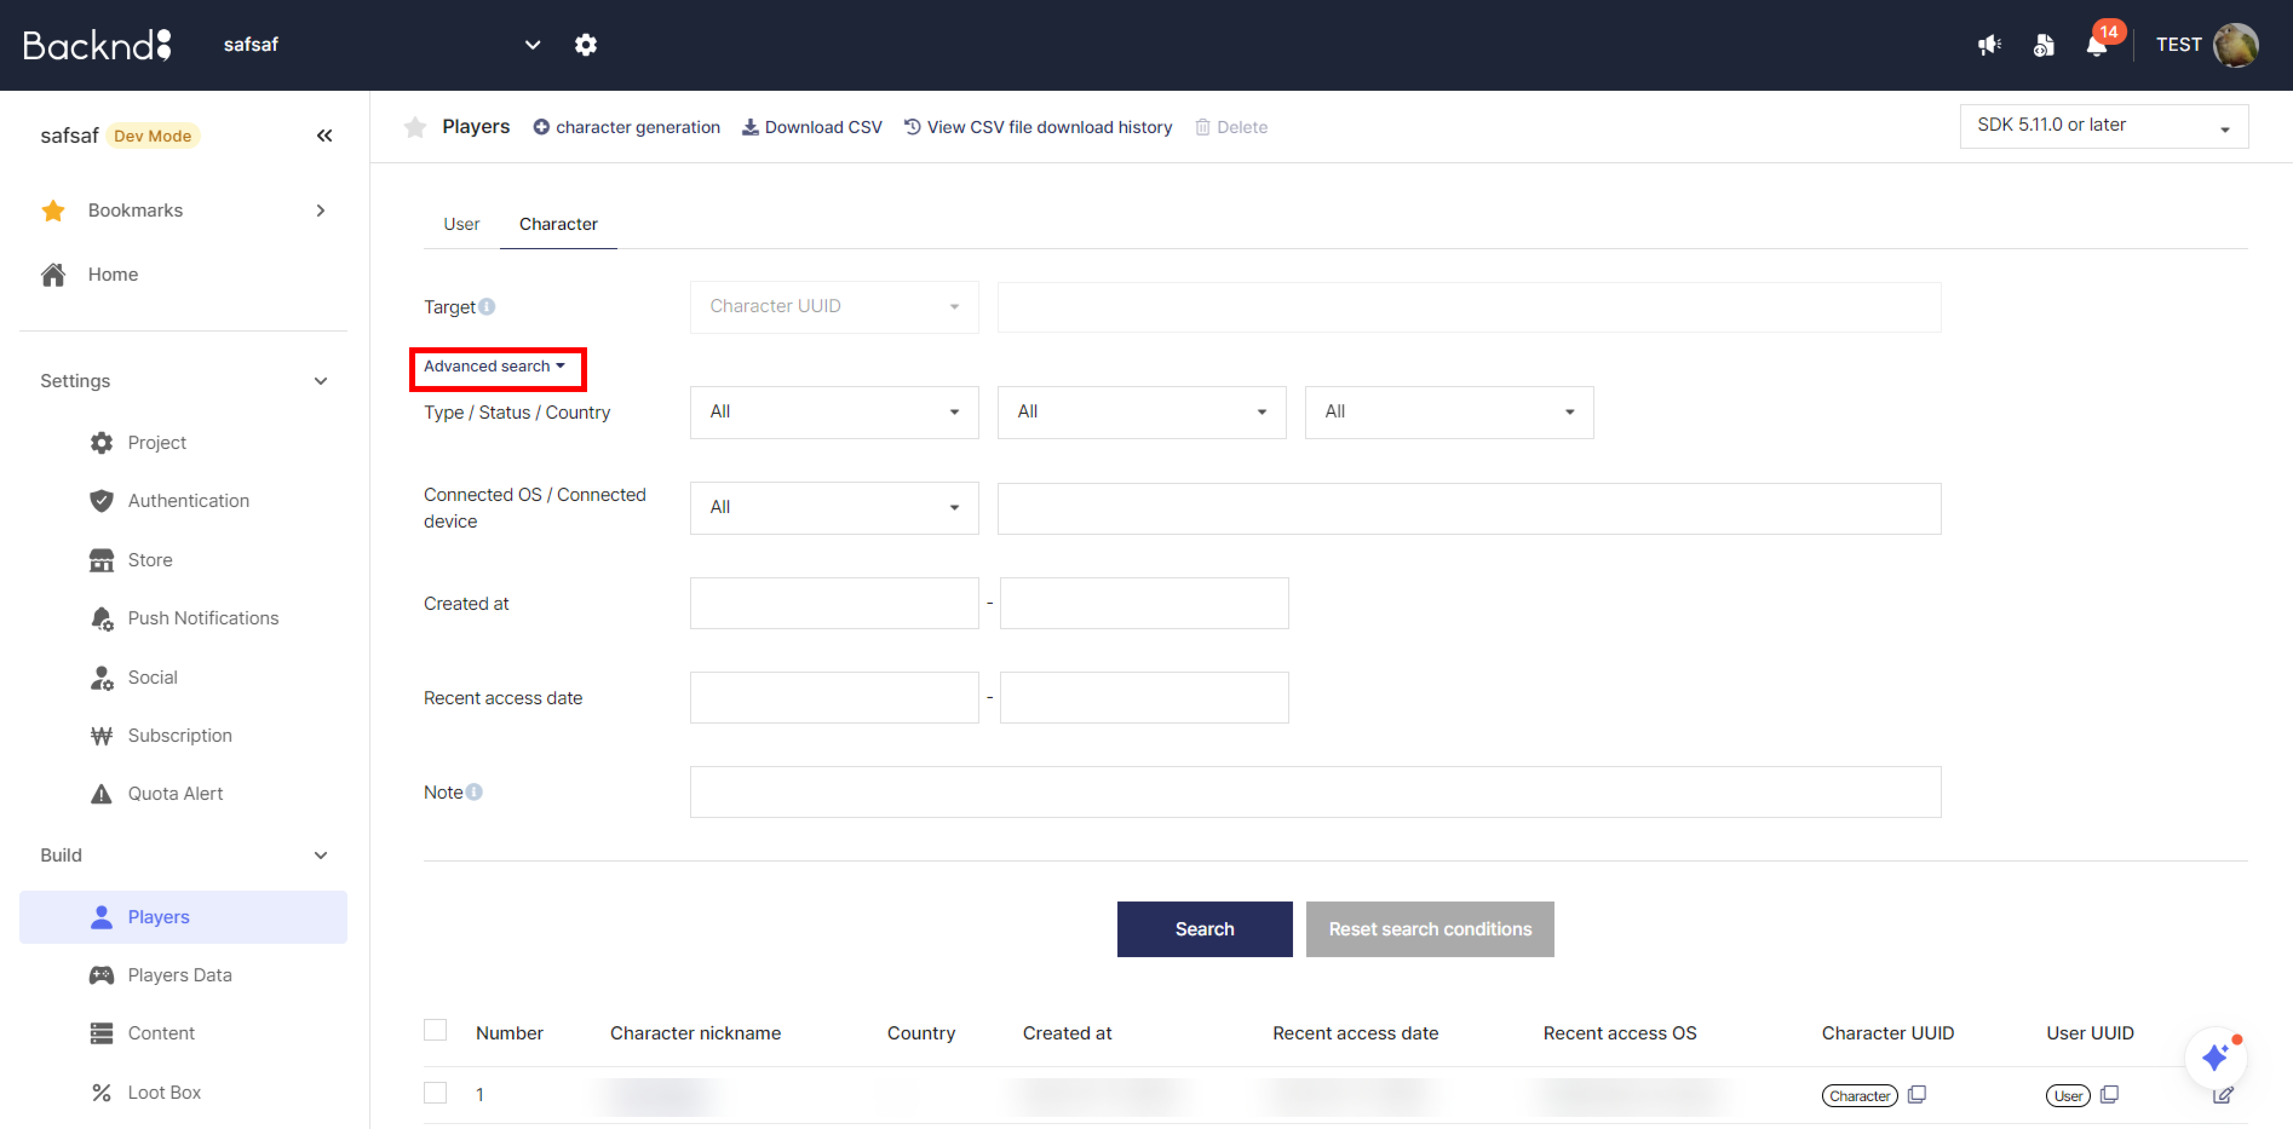Click the Character nickname column header

click(695, 1033)
